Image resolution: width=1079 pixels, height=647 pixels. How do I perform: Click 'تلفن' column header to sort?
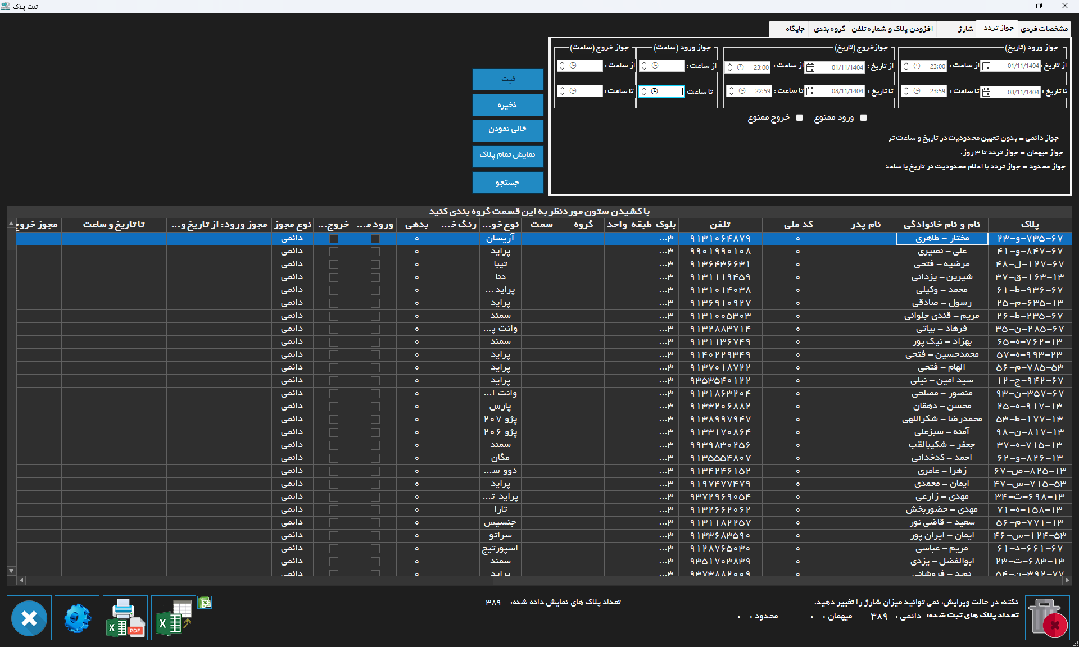pos(720,225)
